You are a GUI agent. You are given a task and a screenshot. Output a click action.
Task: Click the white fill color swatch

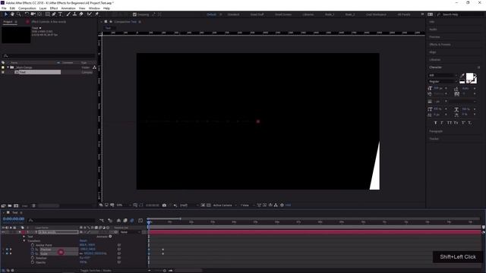pyautogui.click(x=469, y=77)
